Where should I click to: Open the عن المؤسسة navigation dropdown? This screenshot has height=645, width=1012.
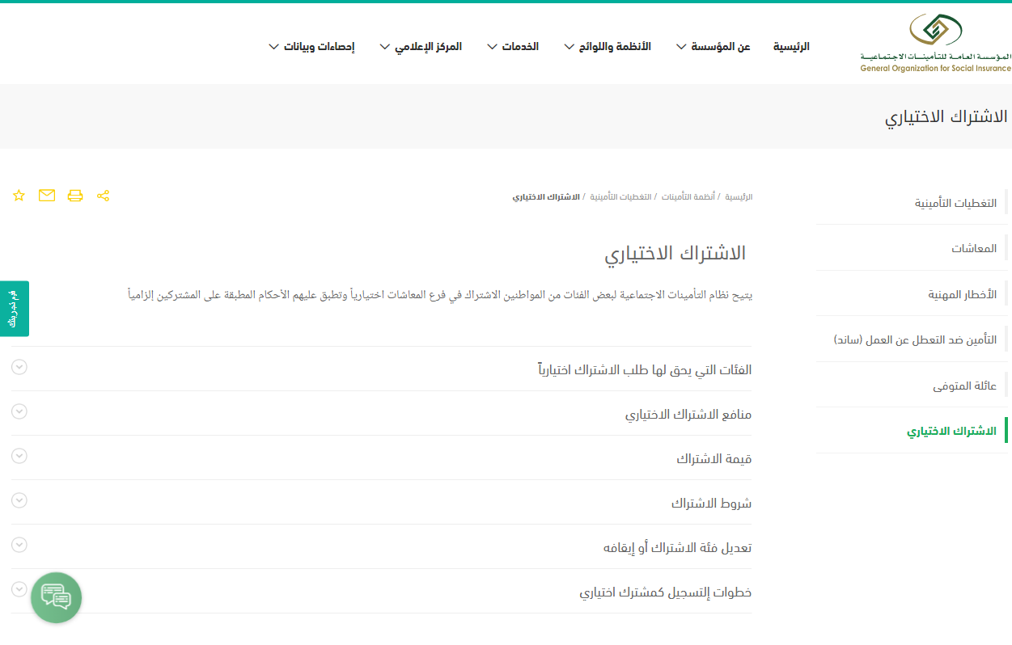(713, 47)
